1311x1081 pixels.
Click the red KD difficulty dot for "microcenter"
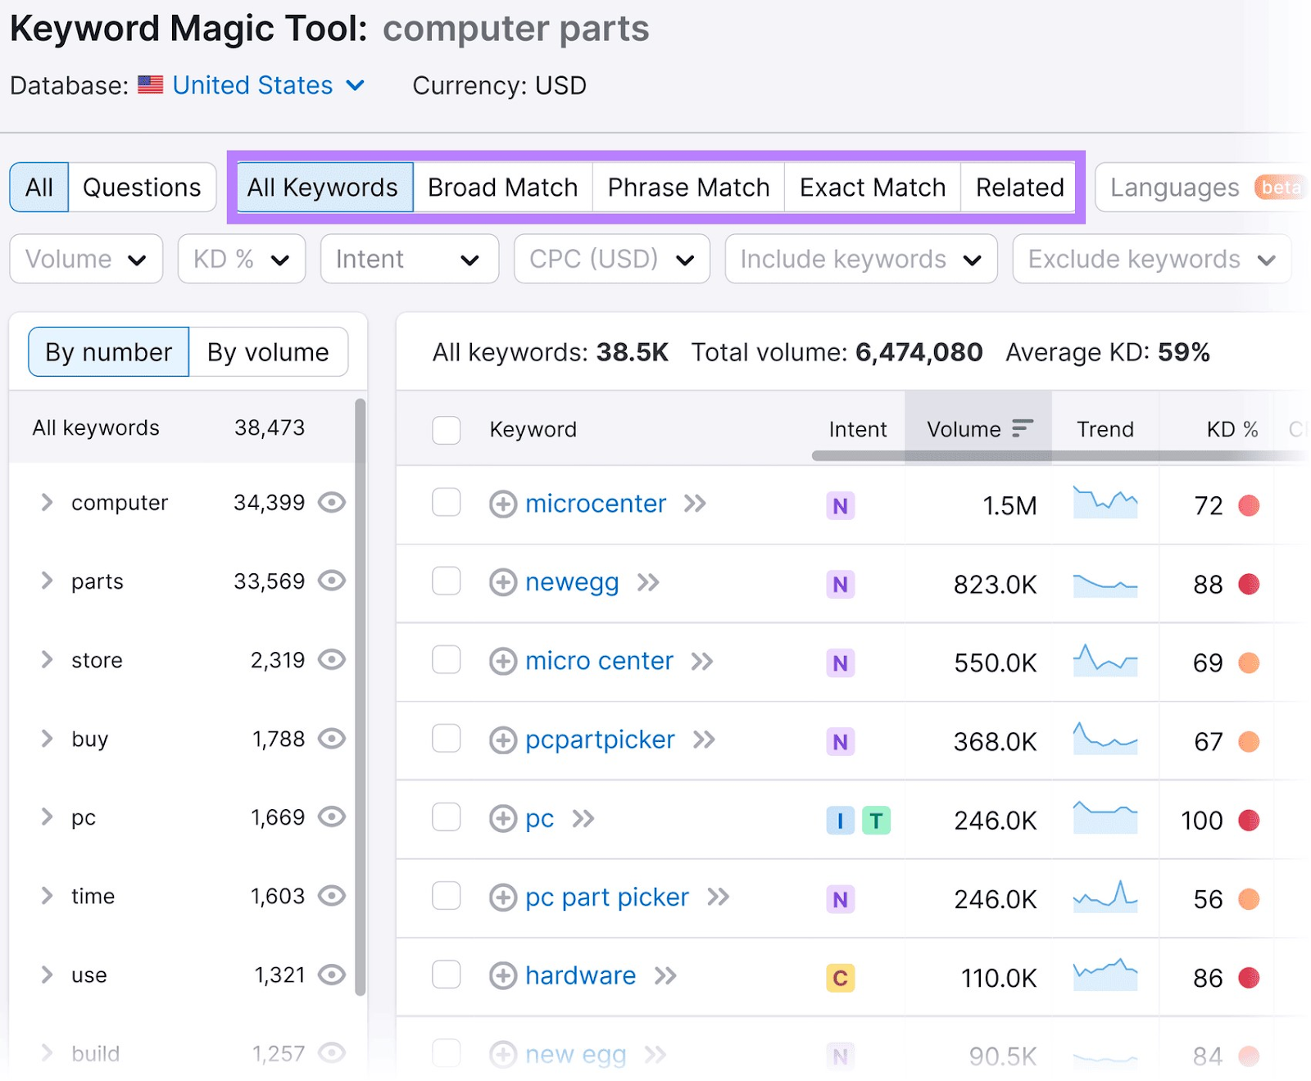click(x=1249, y=506)
